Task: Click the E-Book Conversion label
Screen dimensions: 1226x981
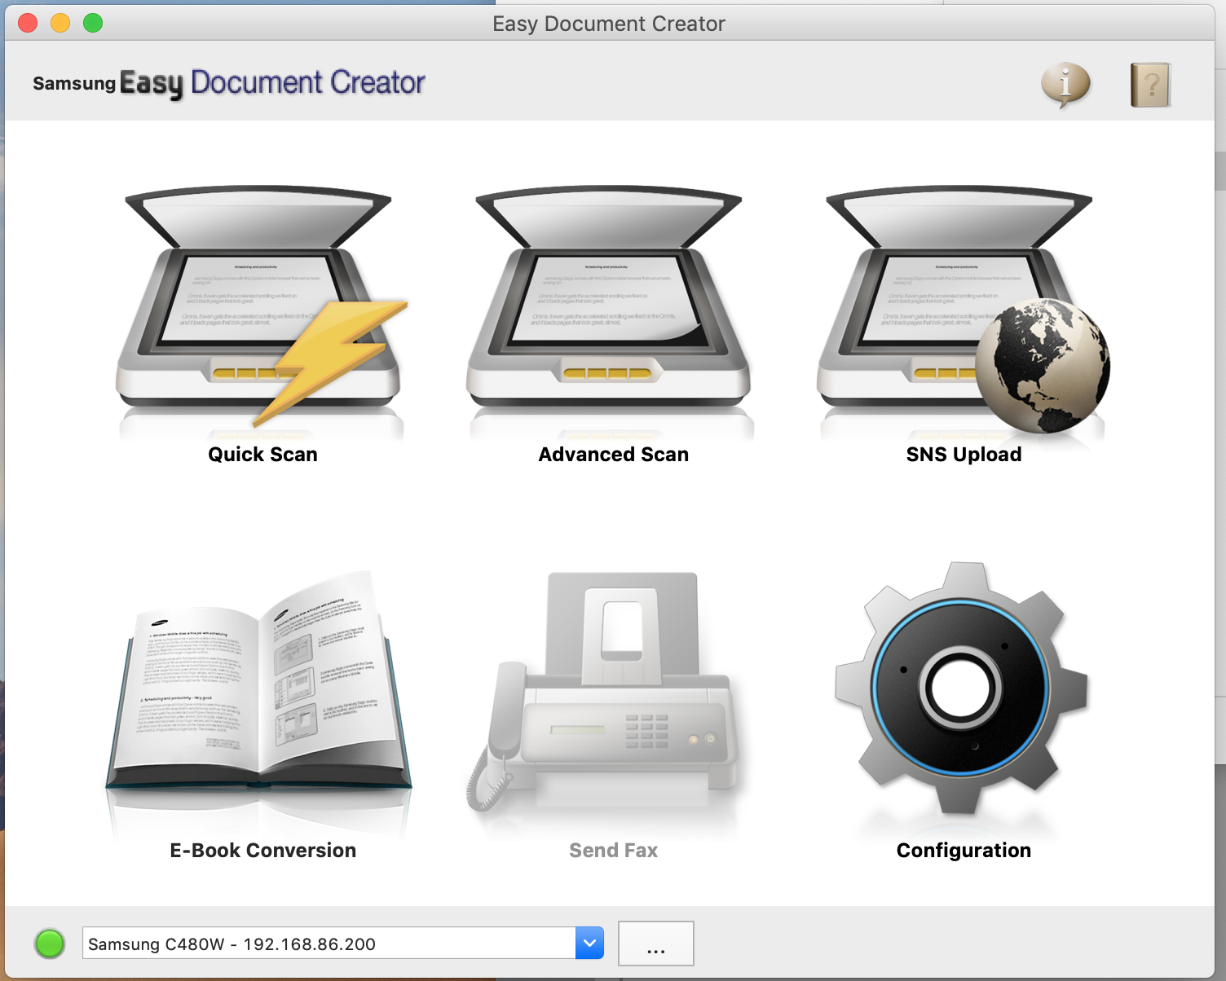Action: (x=262, y=851)
